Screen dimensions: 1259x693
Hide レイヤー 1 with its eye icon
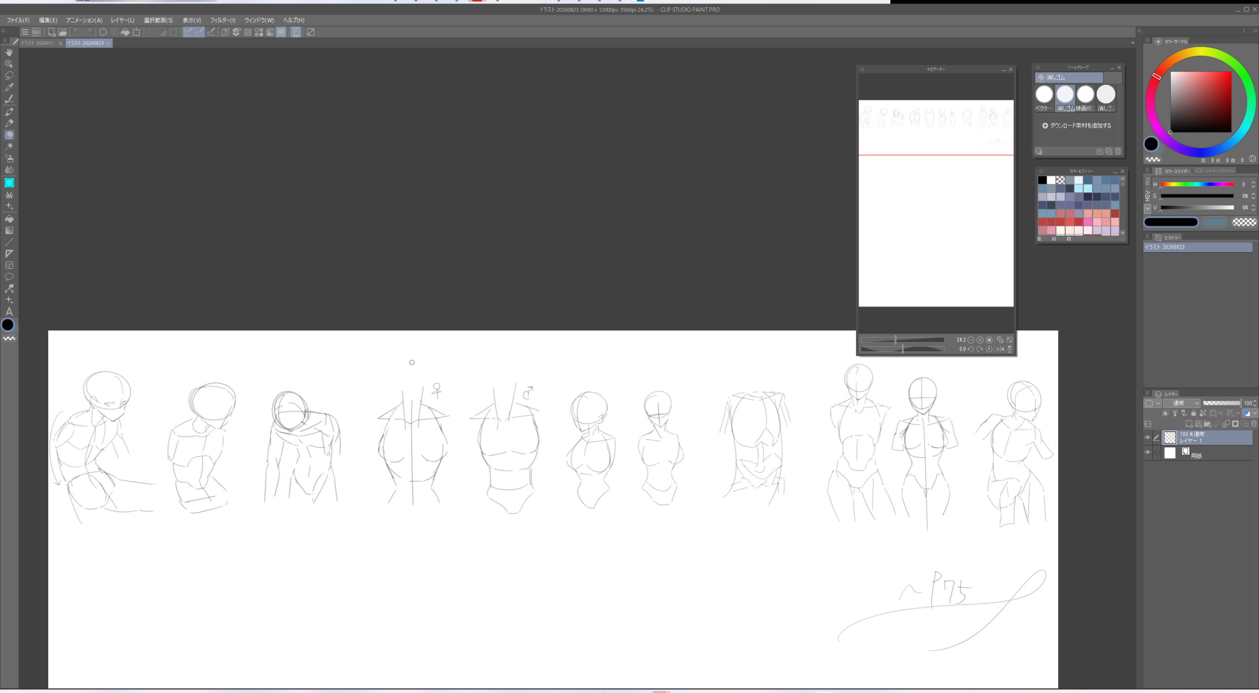[1148, 437]
